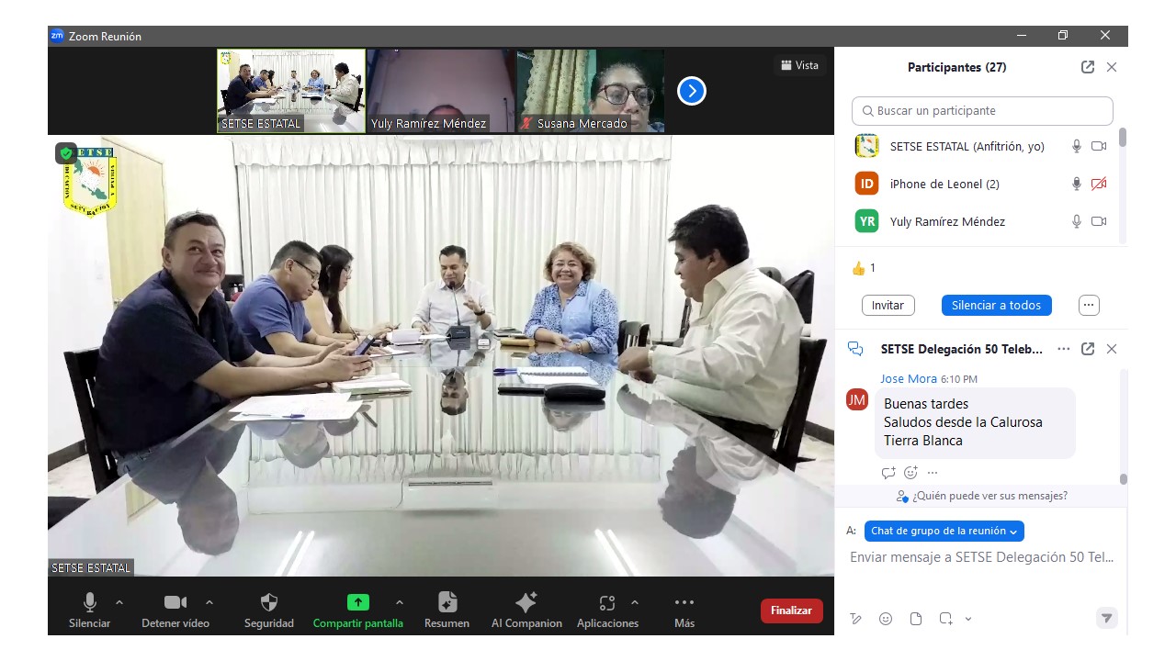This screenshot has width=1176, height=661.
Task: Open the Aplicaciones icon
Action: click(606, 603)
